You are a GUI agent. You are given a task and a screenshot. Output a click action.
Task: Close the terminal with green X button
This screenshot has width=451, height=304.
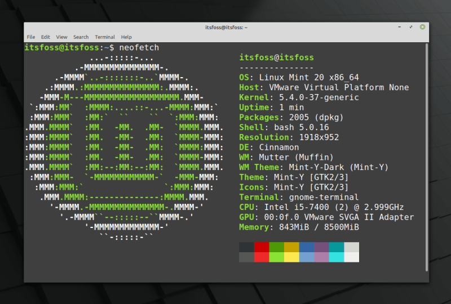(422, 27)
